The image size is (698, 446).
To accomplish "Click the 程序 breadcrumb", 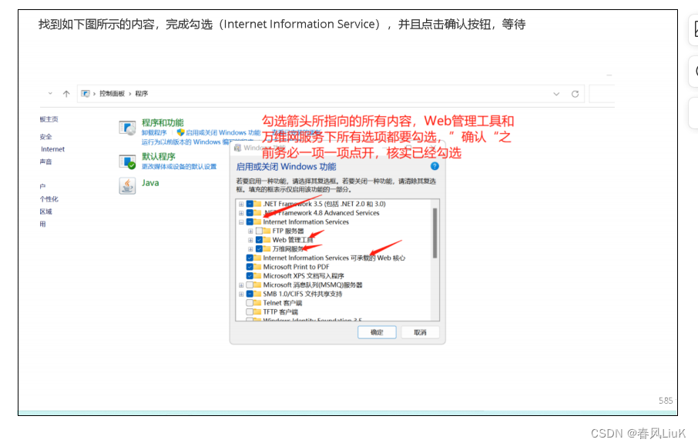I will (x=142, y=93).
